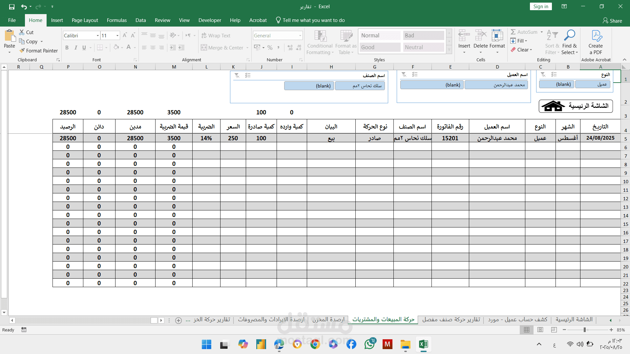Image resolution: width=630 pixels, height=354 pixels.
Task: Open WhatsApp from the Windows taskbar
Action: 369,344
